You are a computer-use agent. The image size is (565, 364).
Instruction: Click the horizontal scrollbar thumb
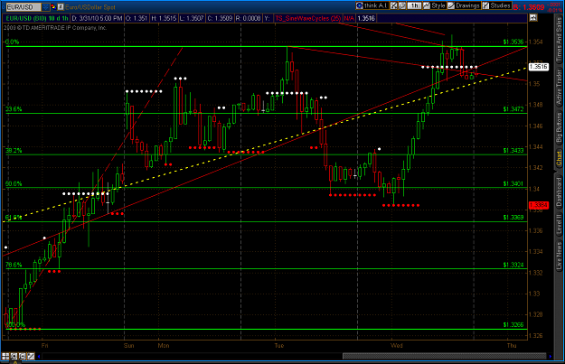(x=444, y=357)
